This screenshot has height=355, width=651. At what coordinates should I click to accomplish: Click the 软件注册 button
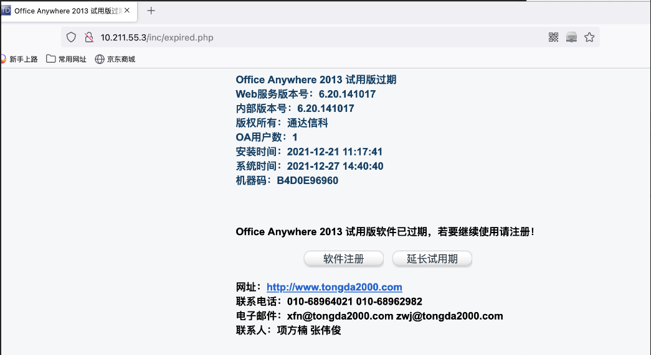(x=344, y=259)
